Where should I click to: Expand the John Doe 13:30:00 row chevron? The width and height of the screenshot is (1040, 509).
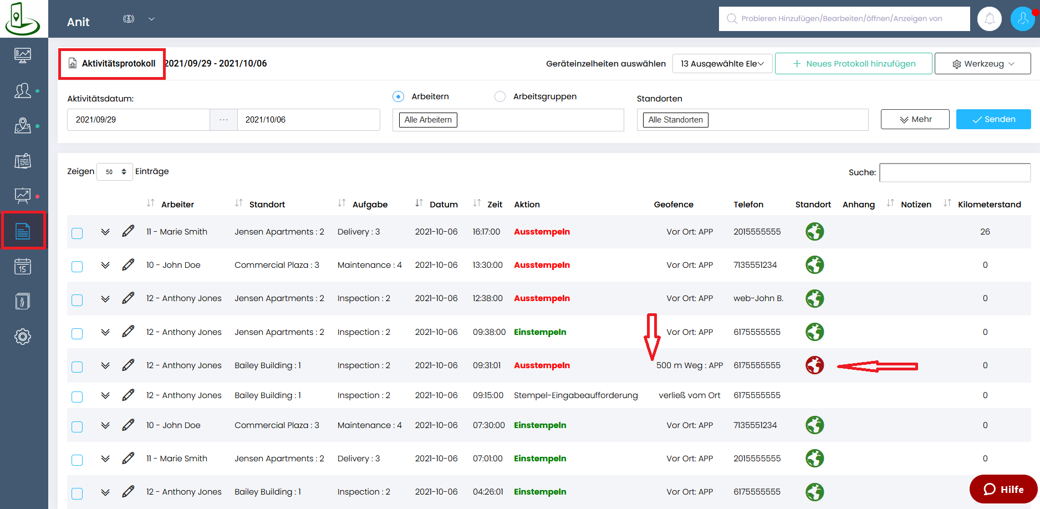point(105,265)
